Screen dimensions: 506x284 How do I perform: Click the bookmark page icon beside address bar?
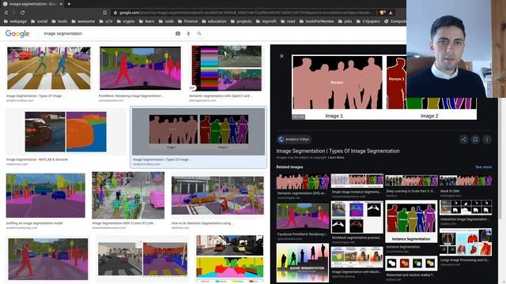click(105, 13)
